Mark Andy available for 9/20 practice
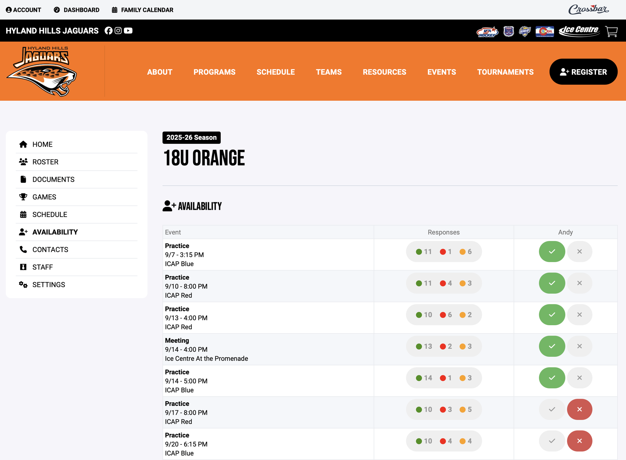 (x=552, y=441)
